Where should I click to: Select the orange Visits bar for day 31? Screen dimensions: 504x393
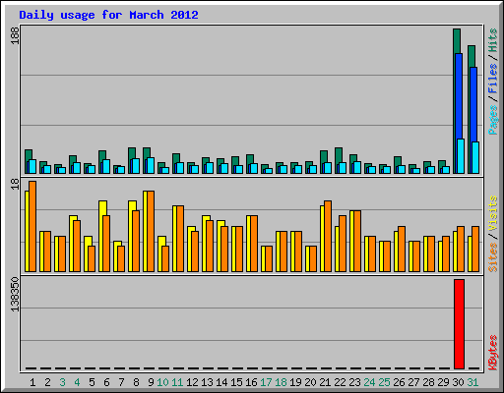pos(475,249)
